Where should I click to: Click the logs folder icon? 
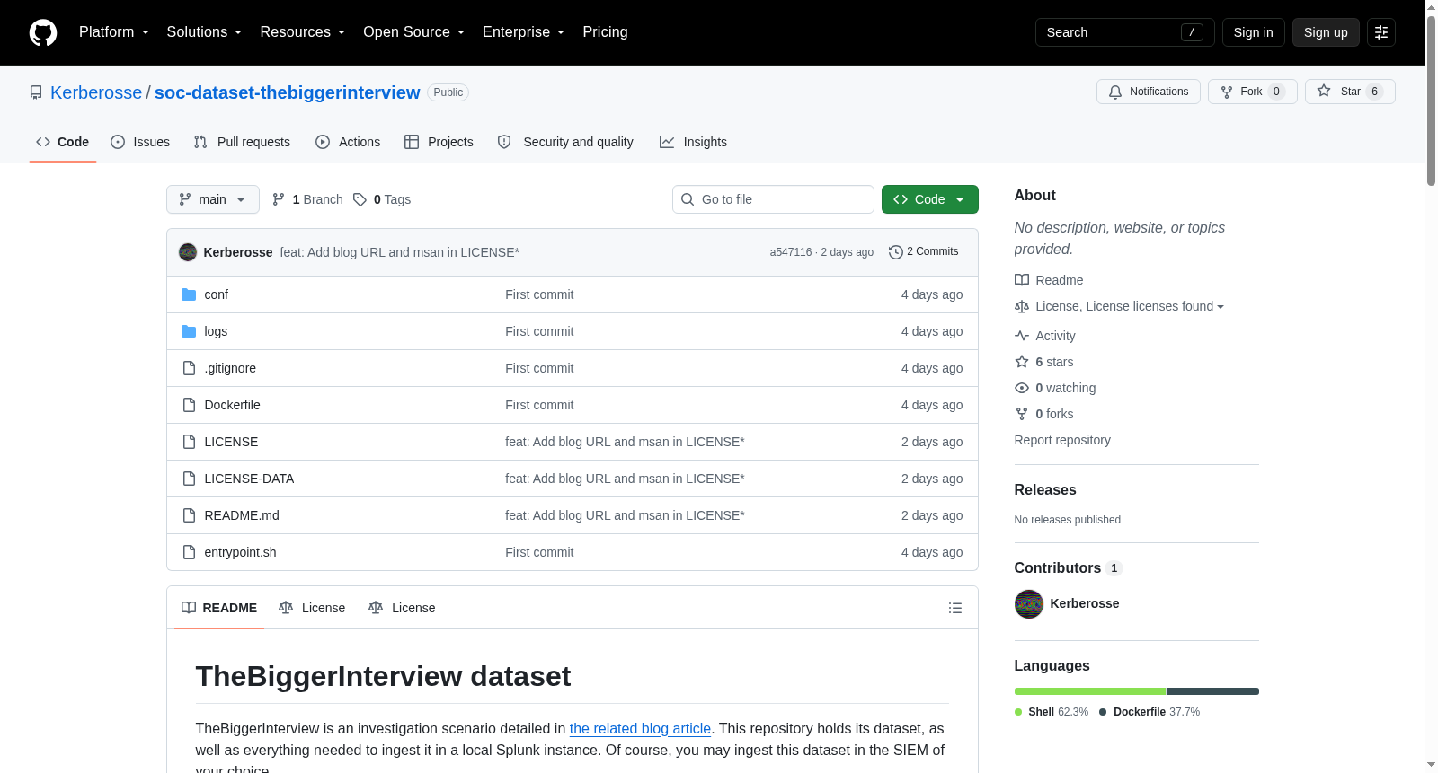tap(189, 331)
